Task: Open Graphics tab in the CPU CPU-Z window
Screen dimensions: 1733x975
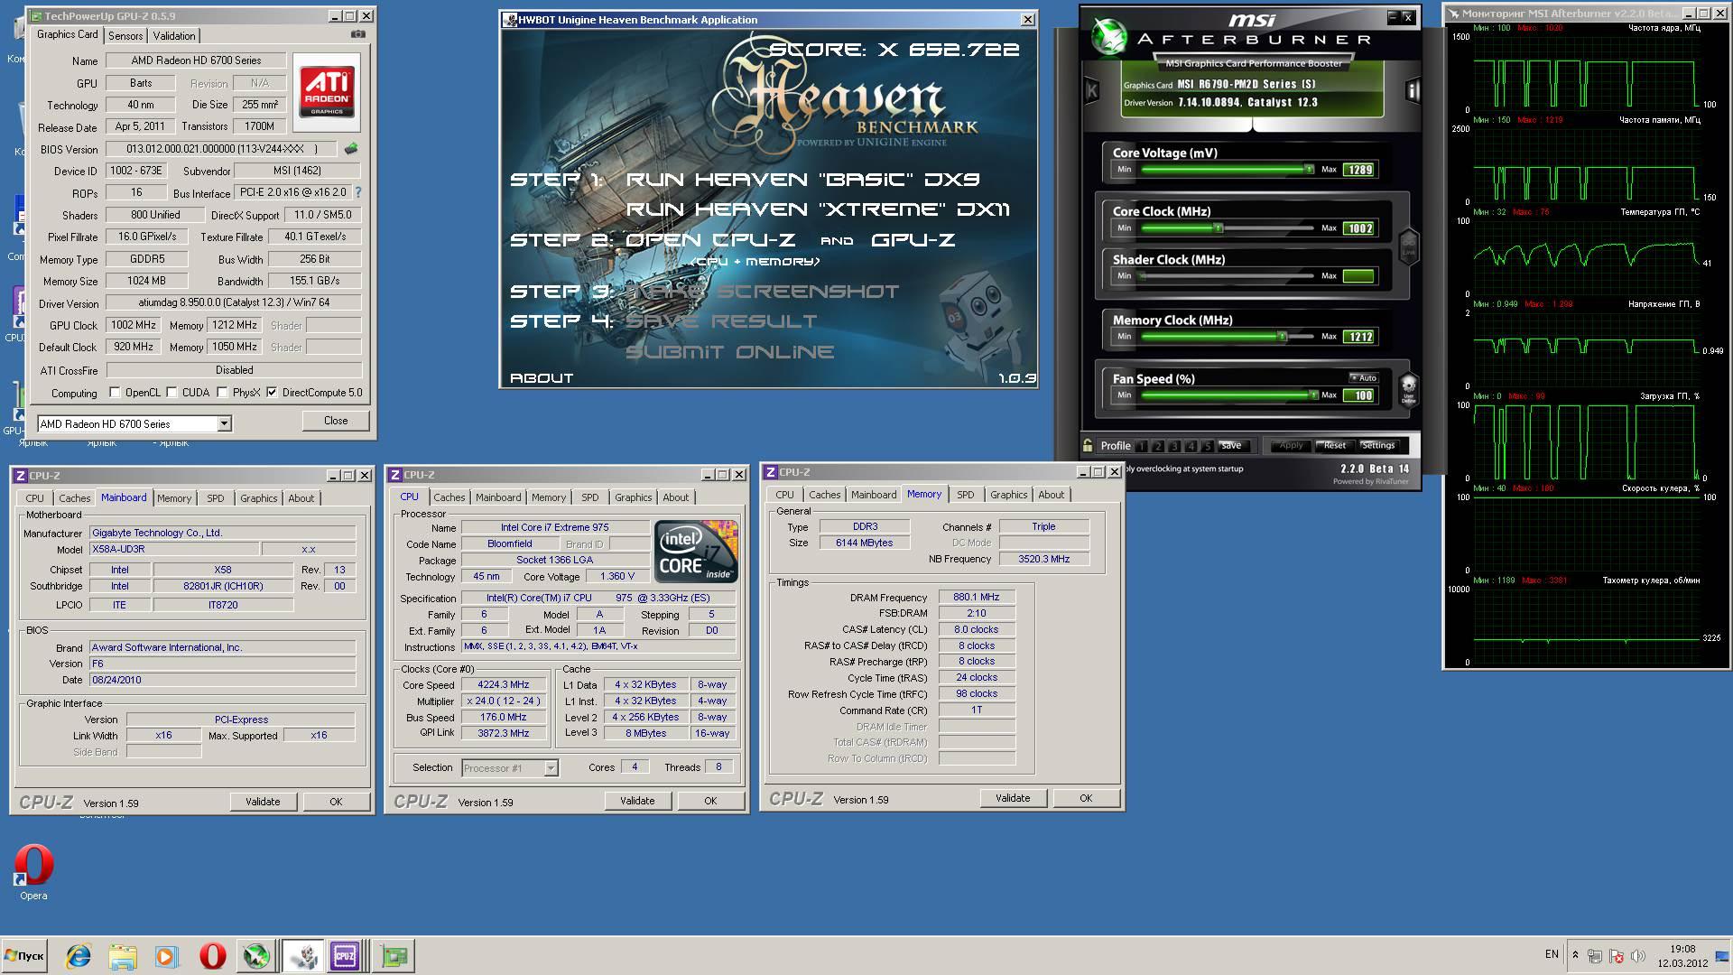Action: click(x=634, y=497)
